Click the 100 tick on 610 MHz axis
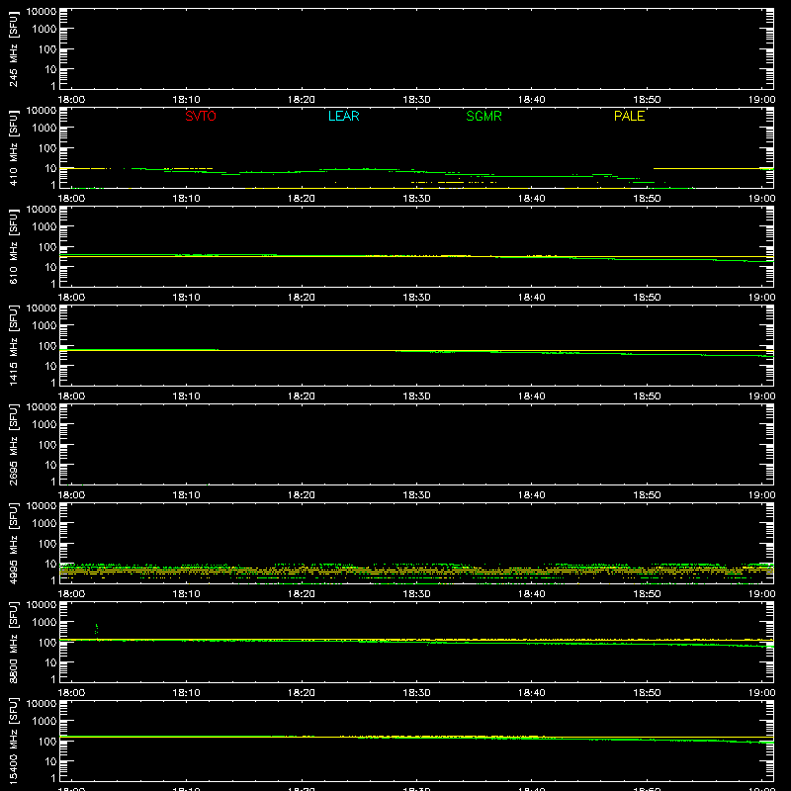Viewport: 791px width, 791px height. pyautogui.click(x=47, y=247)
